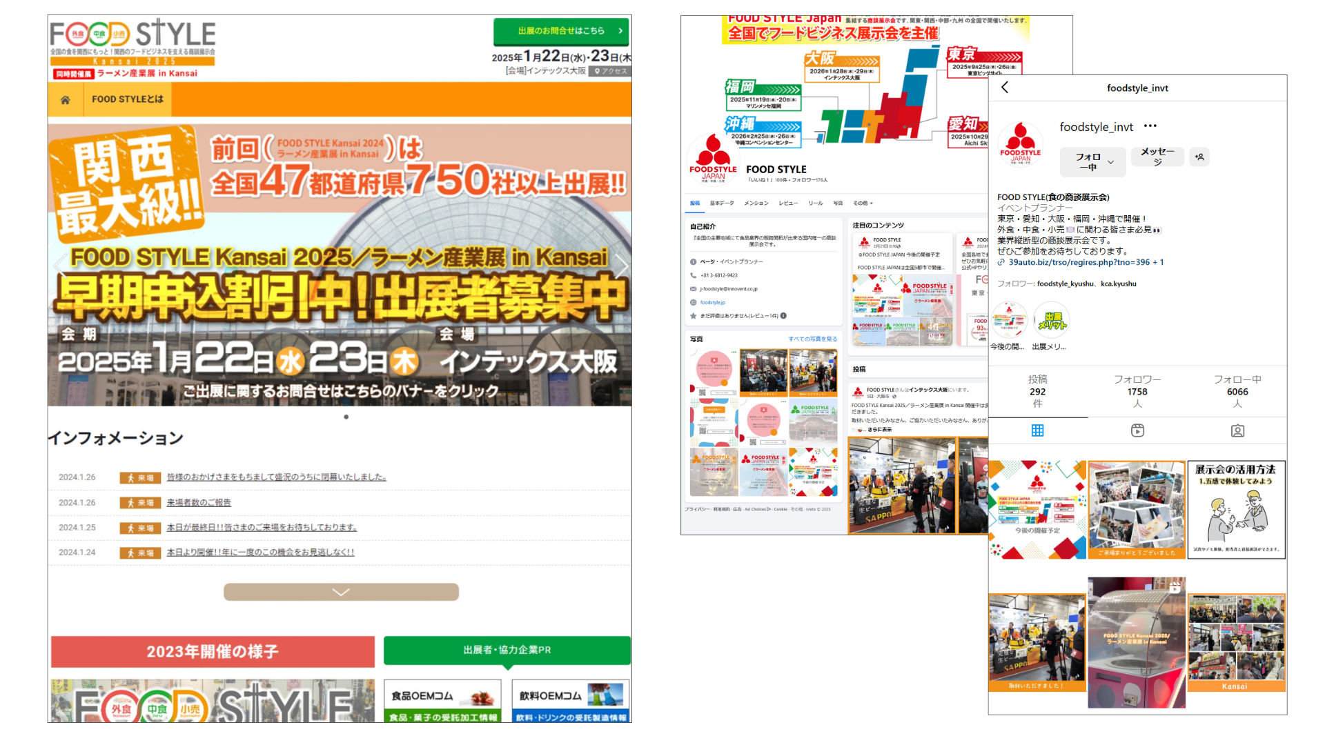Open the Instagram Reels tab icon
The width and height of the screenshot is (1325, 745).
click(1137, 430)
